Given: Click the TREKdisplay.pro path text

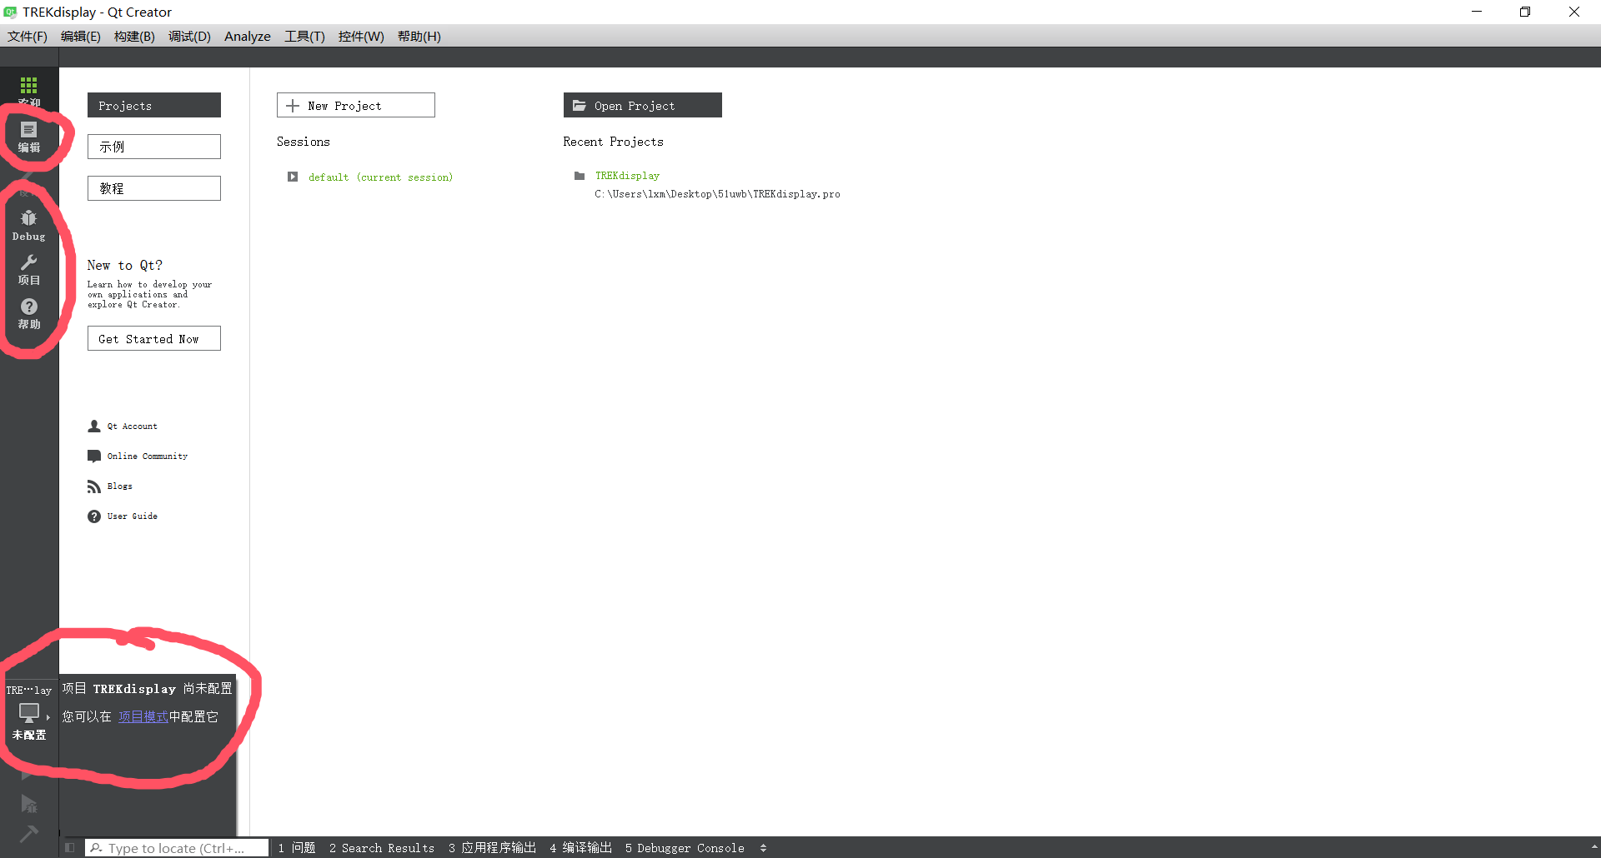Looking at the screenshot, I should [x=717, y=194].
